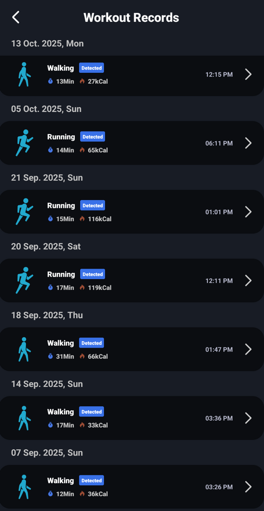Click walking icon for 18 Sep workout
This screenshot has width=264, height=511.
(x=24, y=349)
